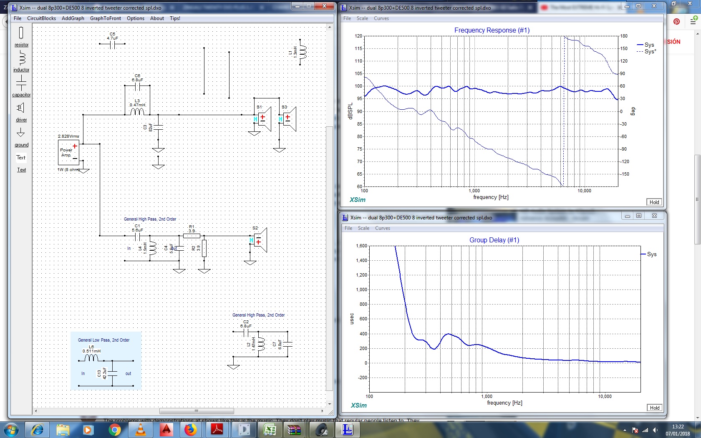701x438 pixels.
Task: Click 'Frequency Response (#1)' graph title
Action: pos(492,30)
